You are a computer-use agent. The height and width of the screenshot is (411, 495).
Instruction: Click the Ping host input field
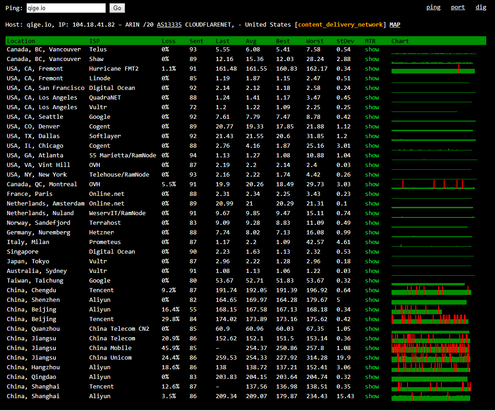[x=66, y=8]
